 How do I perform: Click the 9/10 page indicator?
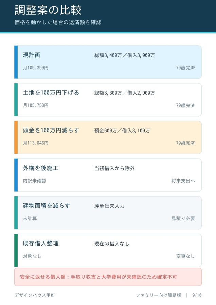point(197,295)
